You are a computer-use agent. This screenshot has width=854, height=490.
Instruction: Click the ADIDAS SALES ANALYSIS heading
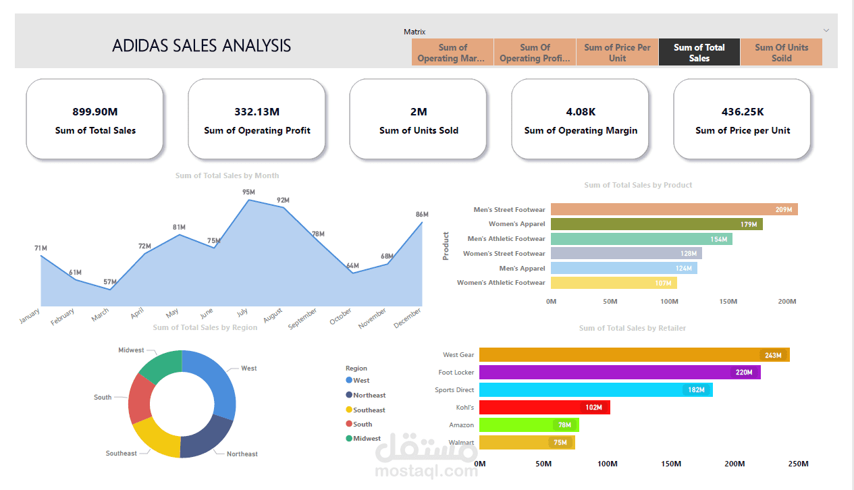(202, 46)
